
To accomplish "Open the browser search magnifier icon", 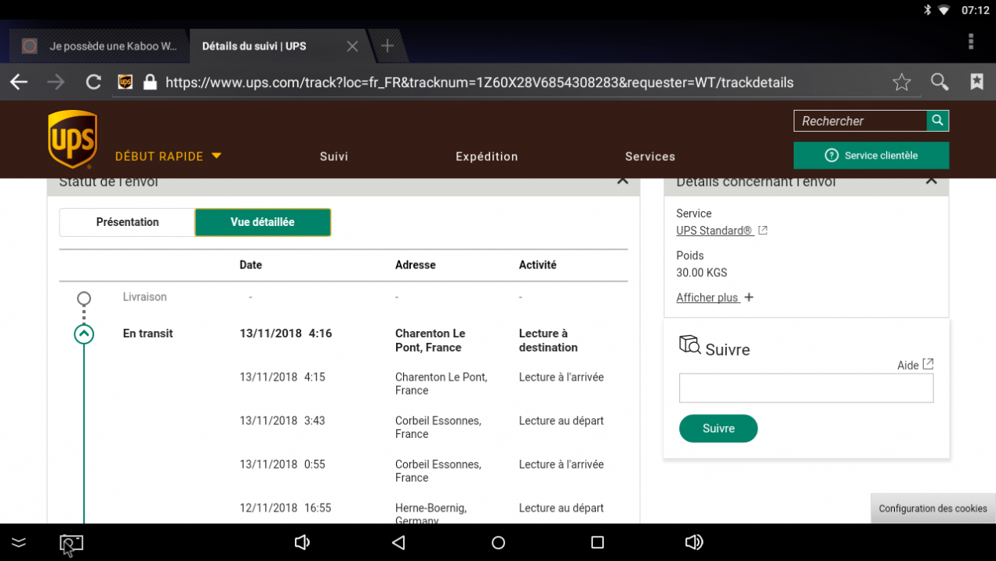I will (940, 82).
